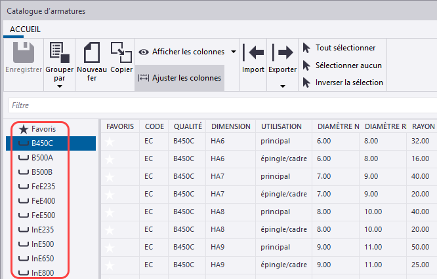Toggle favorite star on first HA6 row
Viewport: 437px width, 279px height.
[x=110, y=140]
